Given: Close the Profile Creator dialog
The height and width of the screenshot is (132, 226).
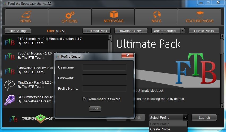Looking at the screenshot, I should point(127,55).
